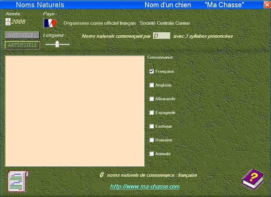Click the French flag country icon
The height and width of the screenshot is (197, 271).
[50, 23]
